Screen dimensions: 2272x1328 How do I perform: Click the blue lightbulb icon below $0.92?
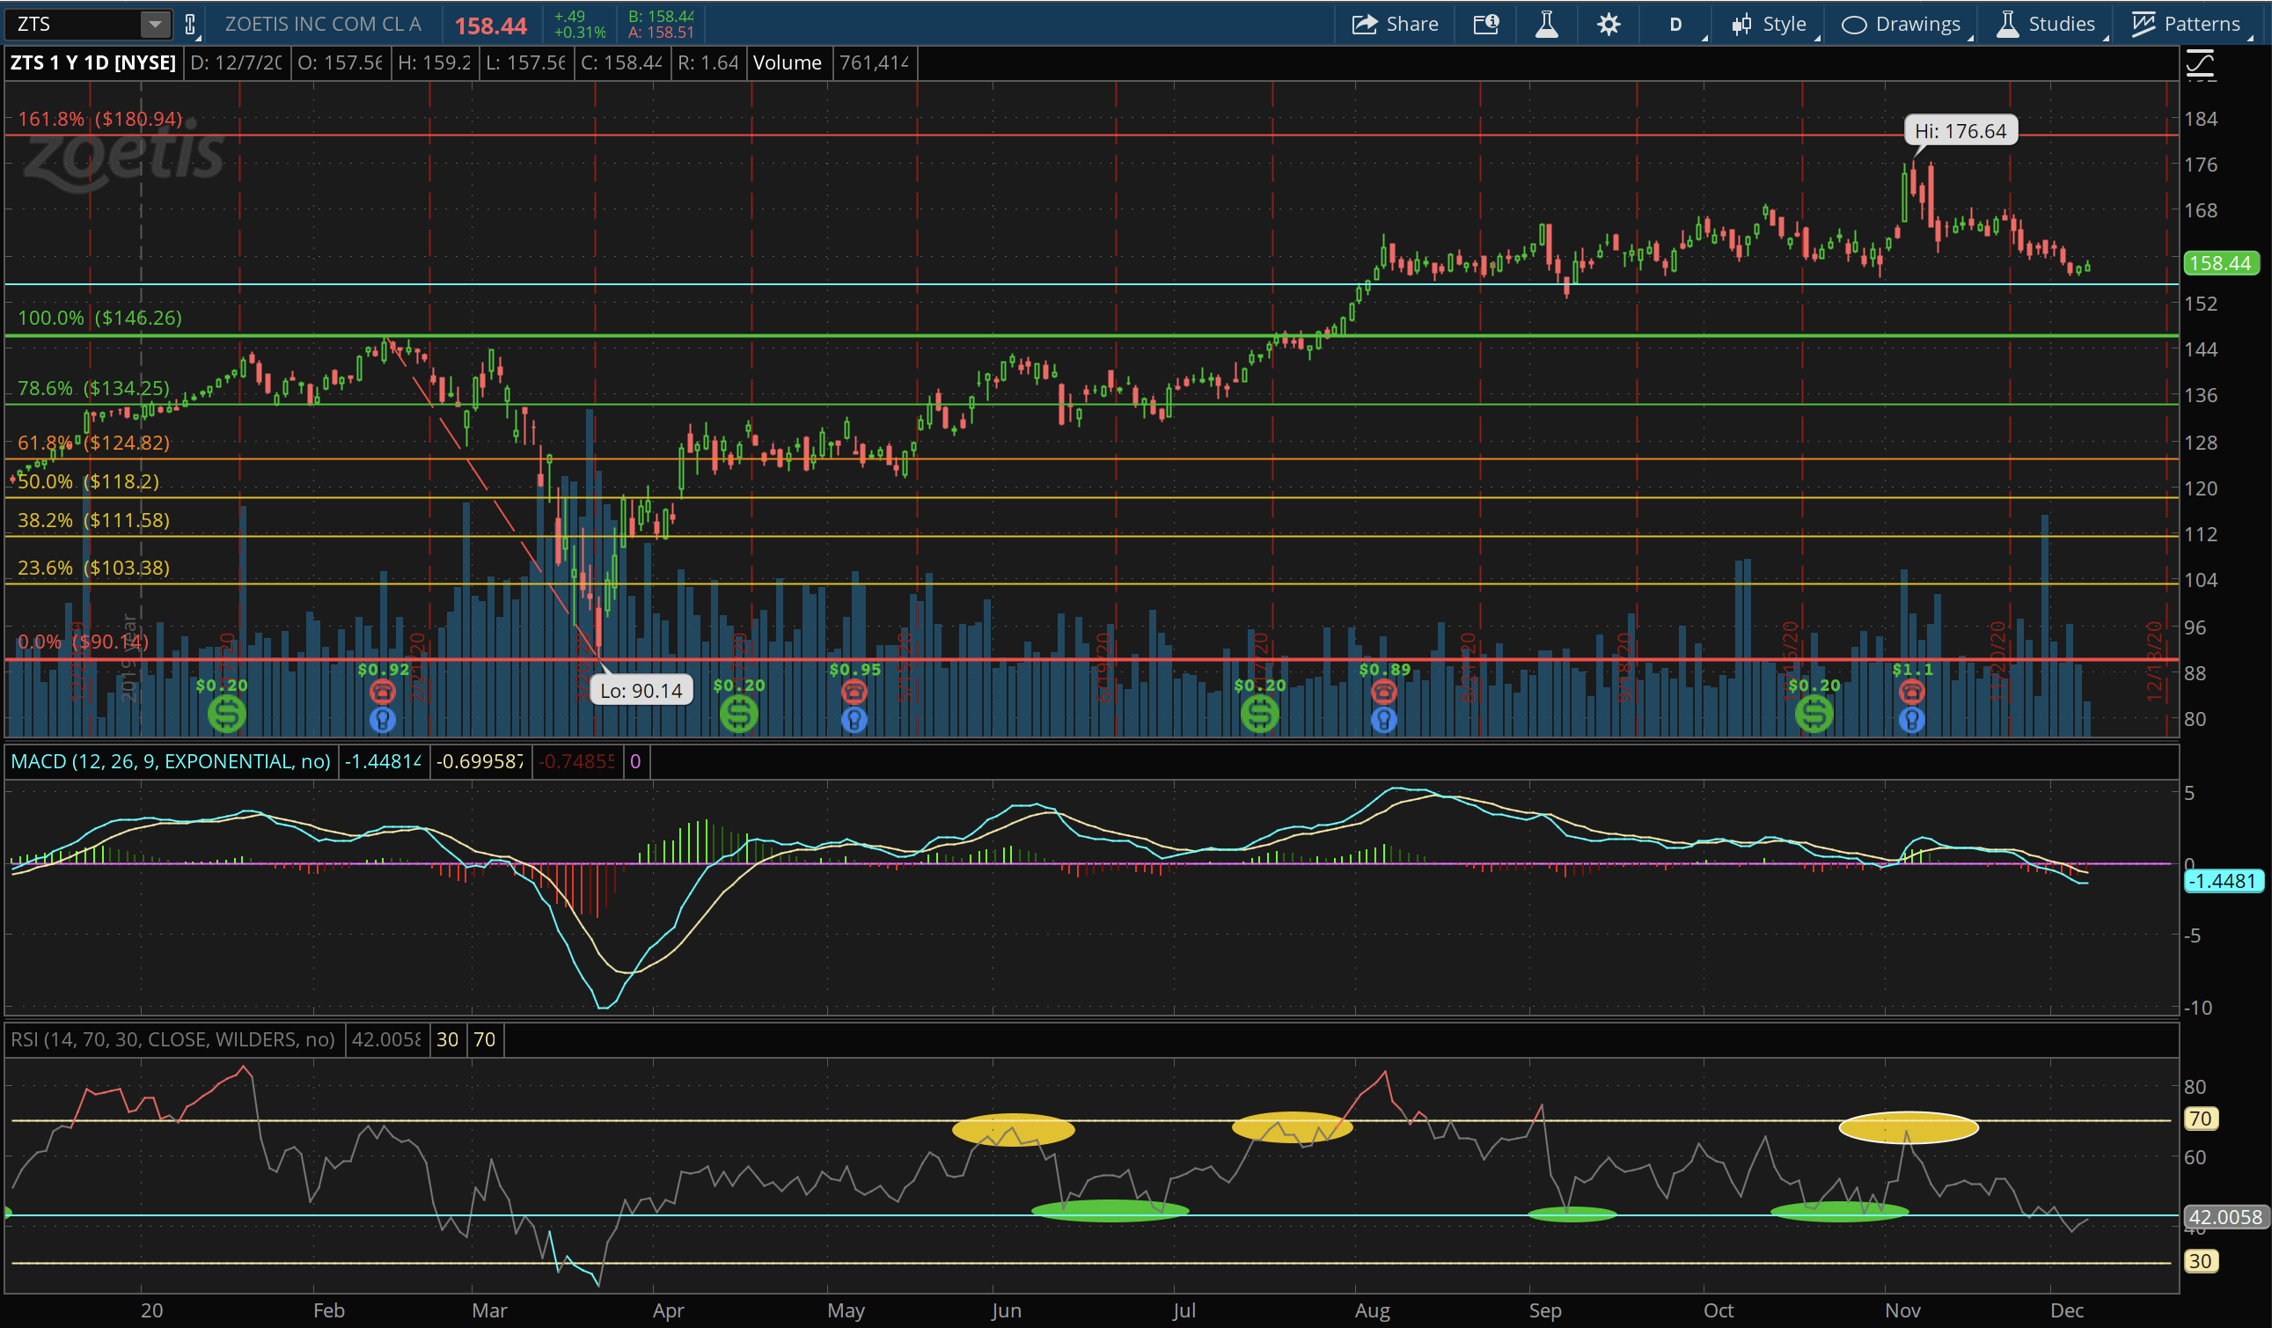(x=382, y=720)
